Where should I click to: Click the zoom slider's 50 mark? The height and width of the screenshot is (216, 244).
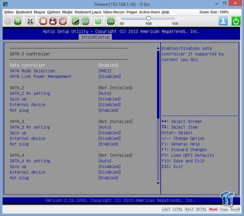[122, 24]
